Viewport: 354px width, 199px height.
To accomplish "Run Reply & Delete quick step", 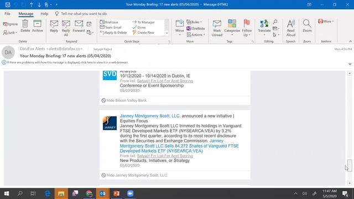I will tap(113, 33).
